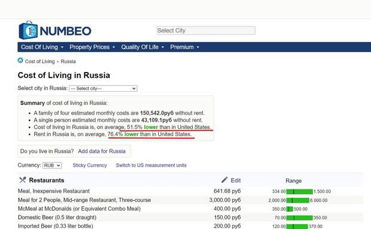Click the Russia breadcrumb link
371x229 pixels.
[x=68, y=61]
